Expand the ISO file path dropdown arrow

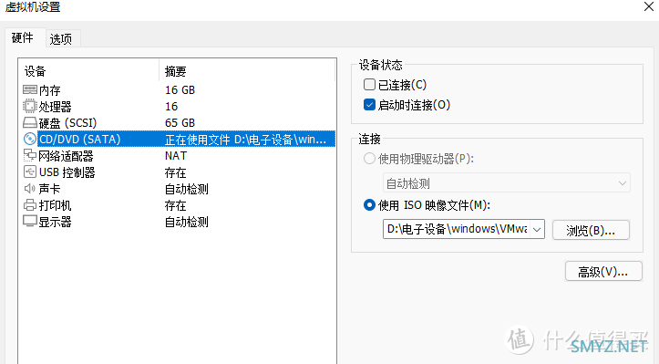coord(537,229)
